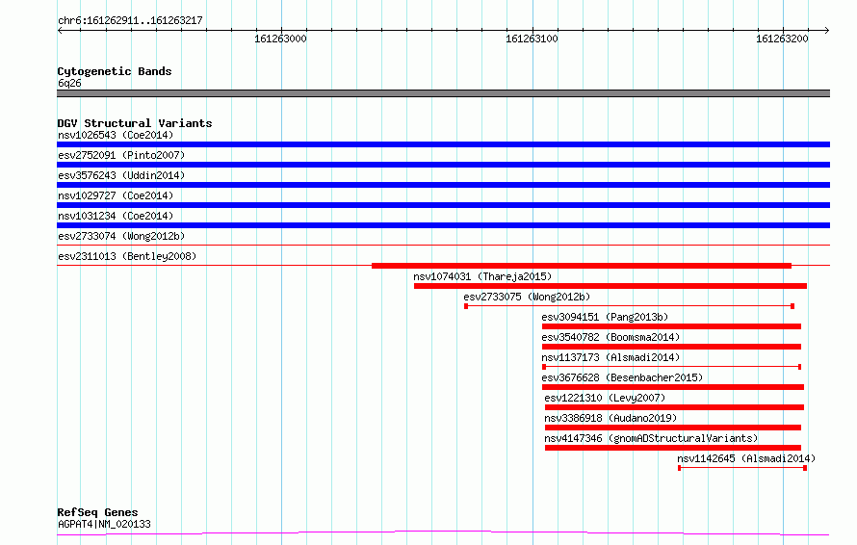
Task: Open variant esv2733075 (Wong2012b) label
Action: (527, 297)
